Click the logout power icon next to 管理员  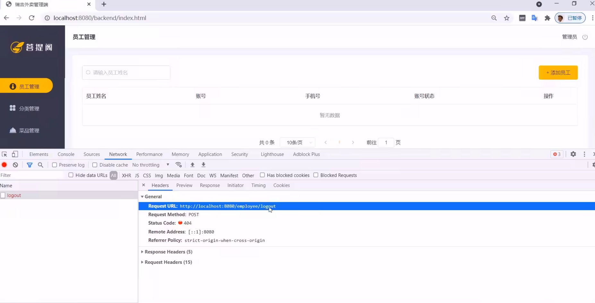tap(585, 37)
